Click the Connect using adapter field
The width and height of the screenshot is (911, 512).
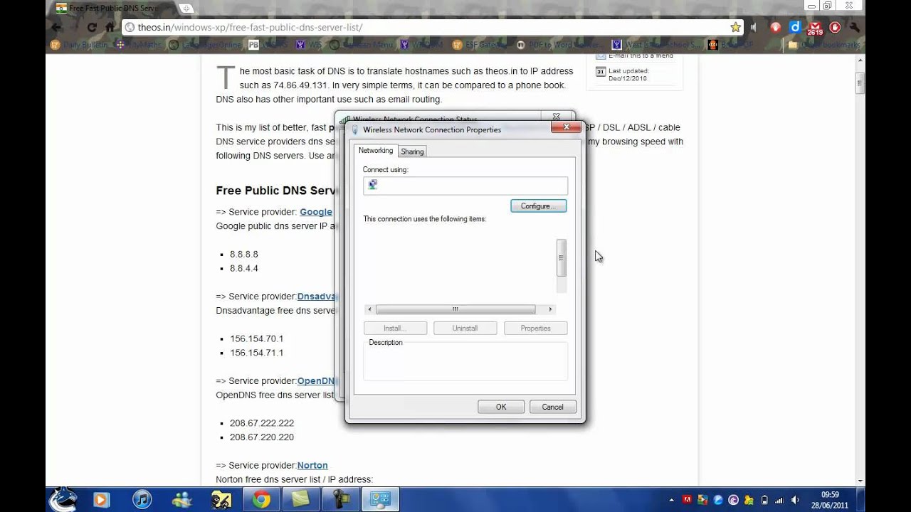click(x=465, y=186)
